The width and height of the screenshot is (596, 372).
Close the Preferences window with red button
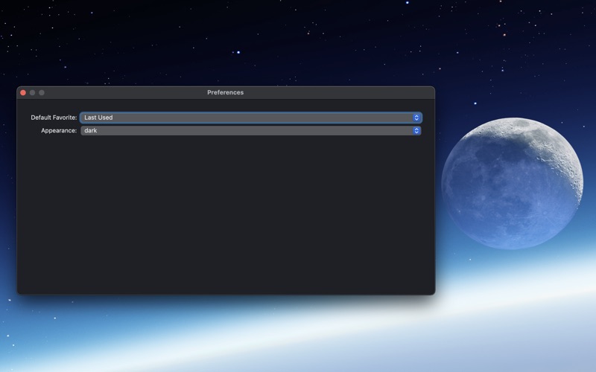point(23,92)
